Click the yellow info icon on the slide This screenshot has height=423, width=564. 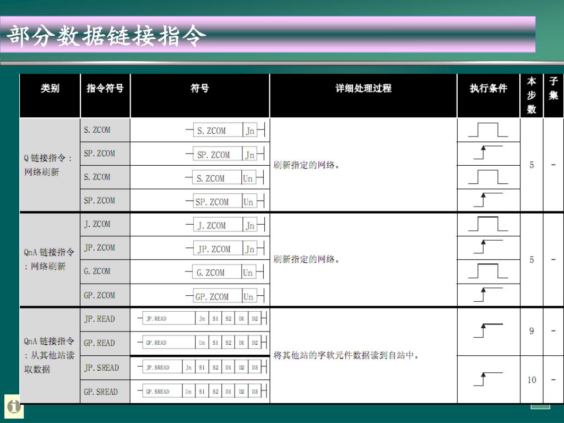tap(14, 406)
